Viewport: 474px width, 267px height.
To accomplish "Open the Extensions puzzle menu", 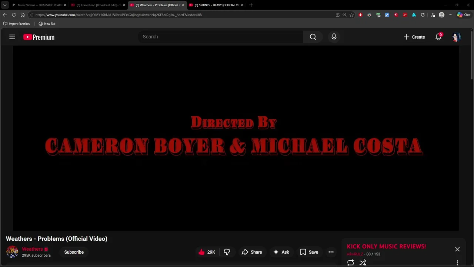I will click(x=423, y=15).
